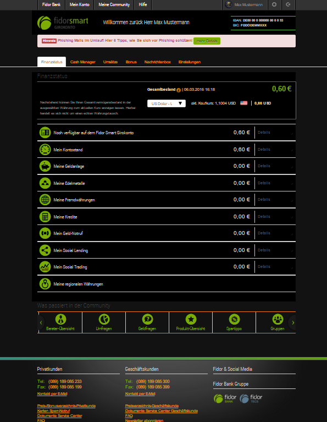Viewport: 327px width, 422px height.
Task: Open the Fidor Bank menu
Action: click(51, 4)
